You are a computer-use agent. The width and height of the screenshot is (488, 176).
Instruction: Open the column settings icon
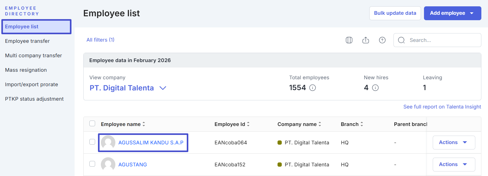coord(349,40)
